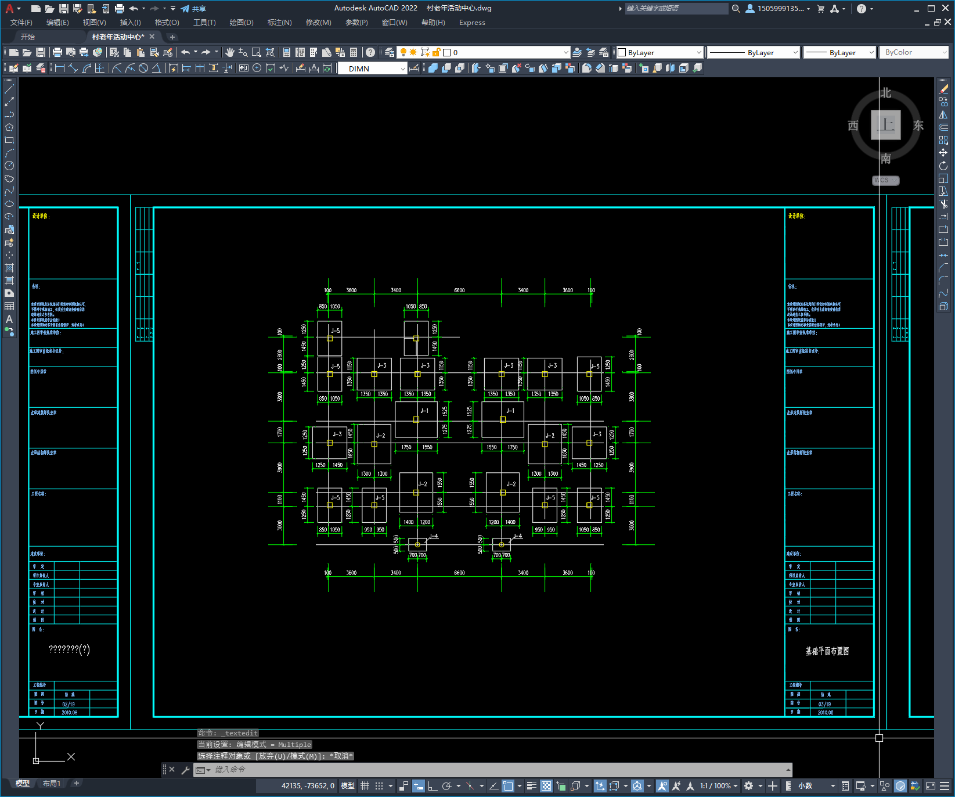
Task: Click the Center Mark icon
Action: pos(257,69)
